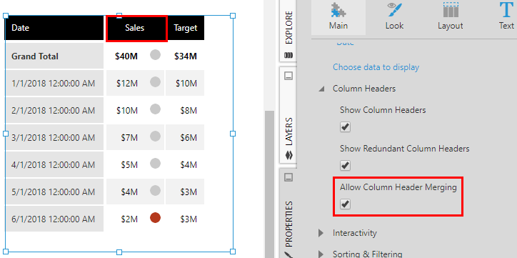Open the Main properties tab

tap(338, 16)
